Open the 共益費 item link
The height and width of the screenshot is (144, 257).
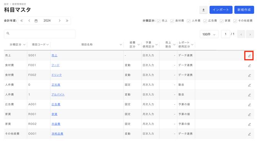pos(56,124)
